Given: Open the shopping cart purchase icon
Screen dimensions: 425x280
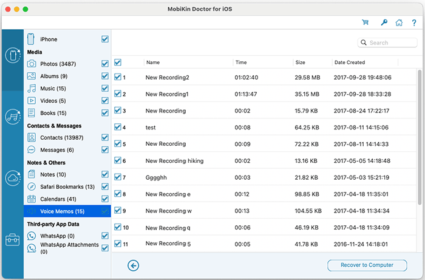Looking at the screenshot, I should tap(365, 22).
